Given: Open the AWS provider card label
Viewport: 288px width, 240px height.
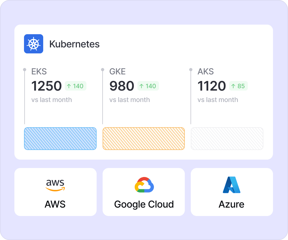Looking at the screenshot, I should coord(55,204).
